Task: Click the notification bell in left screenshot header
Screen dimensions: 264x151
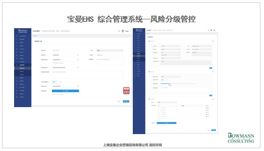Action: pyautogui.click(x=119, y=31)
